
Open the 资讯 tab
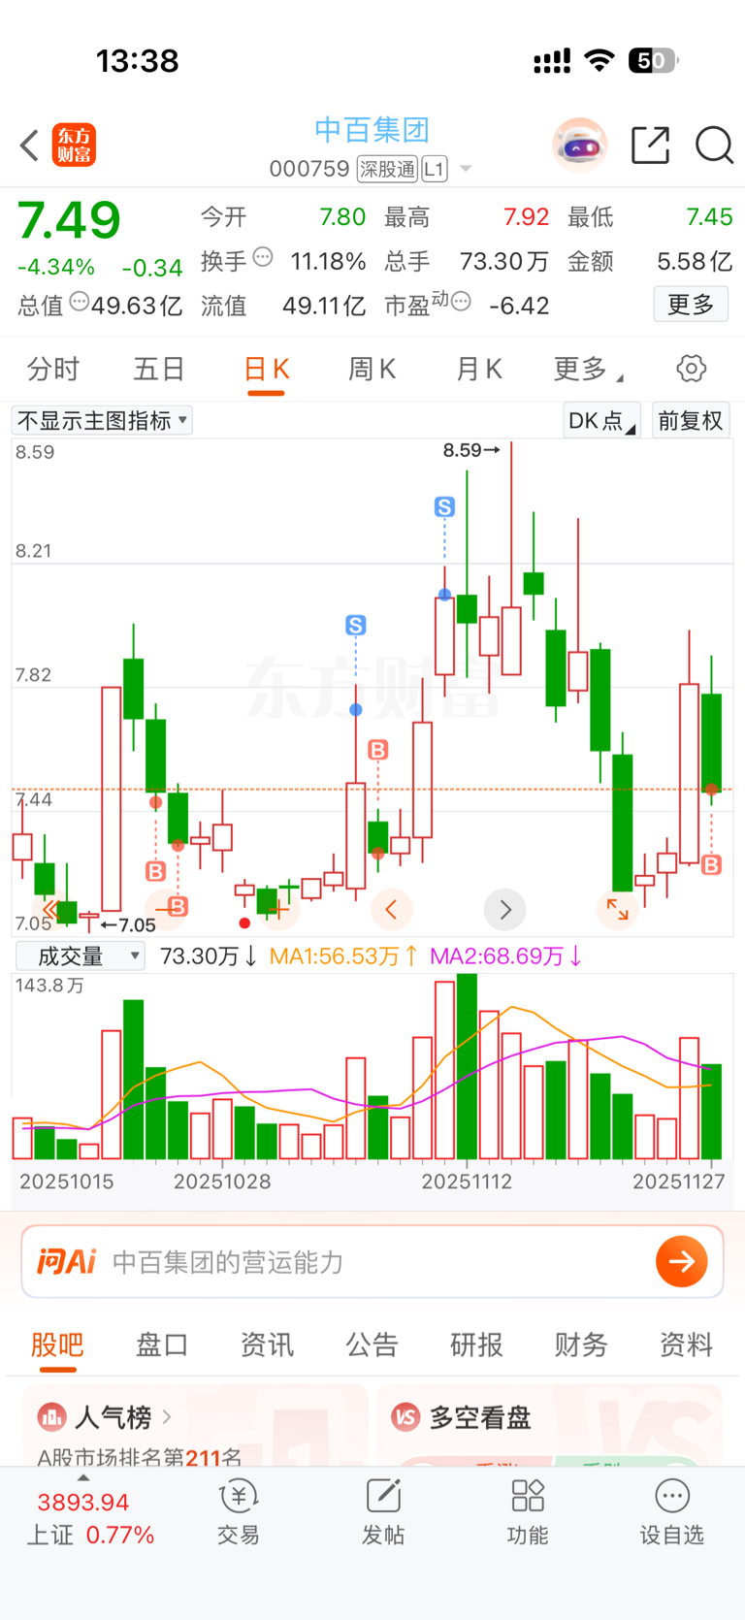(x=267, y=1345)
